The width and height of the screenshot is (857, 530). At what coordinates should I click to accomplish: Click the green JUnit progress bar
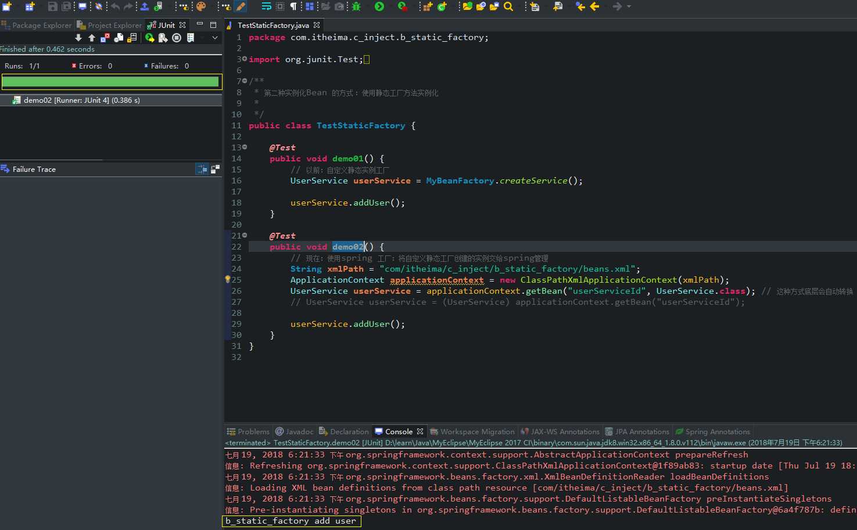[x=110, y=82]
